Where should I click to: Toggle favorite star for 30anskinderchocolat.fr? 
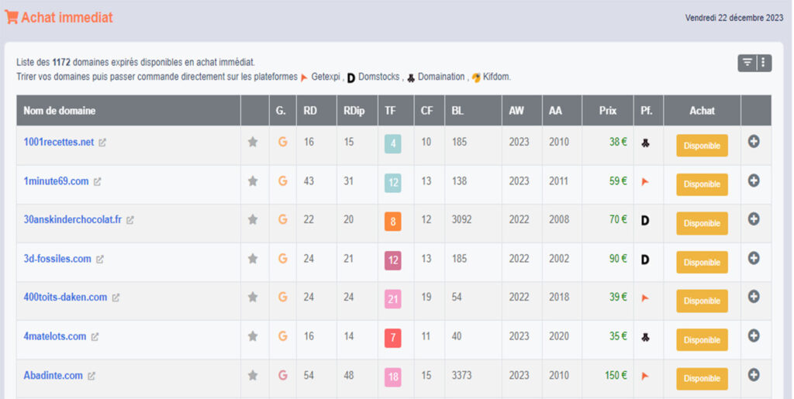pyautogui.click(x=252, y=220)
